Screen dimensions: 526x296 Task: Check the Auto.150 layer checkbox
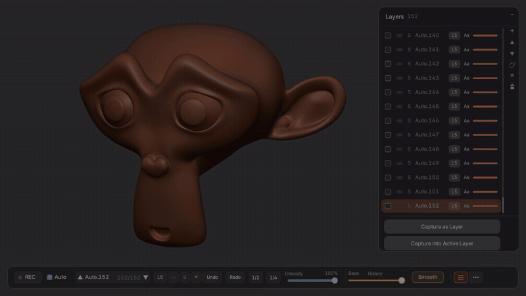click(388, 178)
